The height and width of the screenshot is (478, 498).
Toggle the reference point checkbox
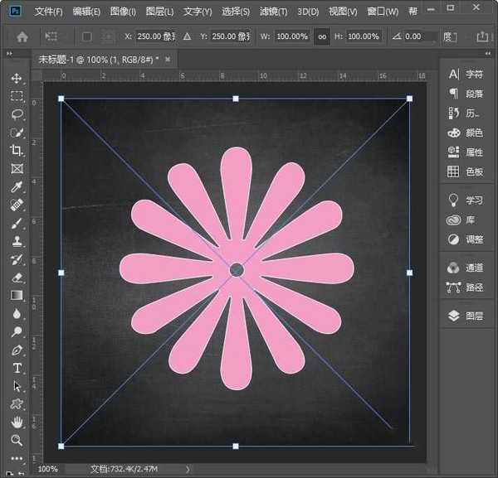click(87, 37)
